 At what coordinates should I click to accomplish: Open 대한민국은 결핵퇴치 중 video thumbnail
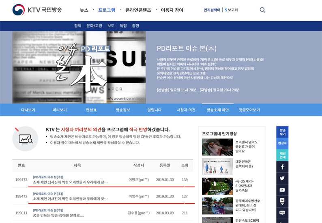click(217, 166)
